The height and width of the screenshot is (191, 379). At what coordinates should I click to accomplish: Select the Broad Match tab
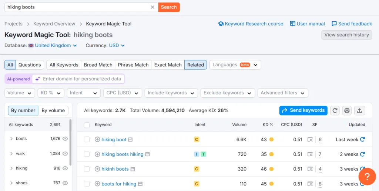98,65
